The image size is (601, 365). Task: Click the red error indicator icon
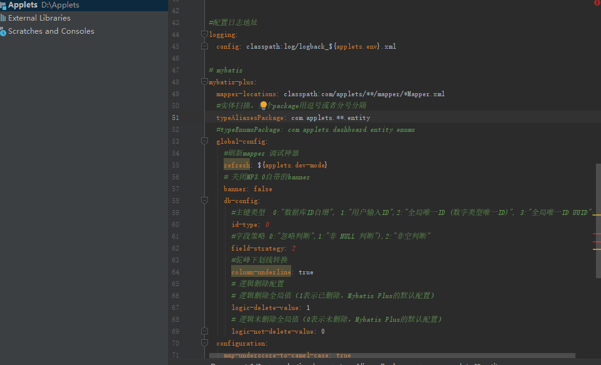(x=597, y=2)
